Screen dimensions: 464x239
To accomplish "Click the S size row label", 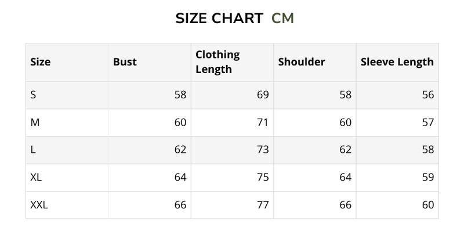I will (x=33, y=95).
